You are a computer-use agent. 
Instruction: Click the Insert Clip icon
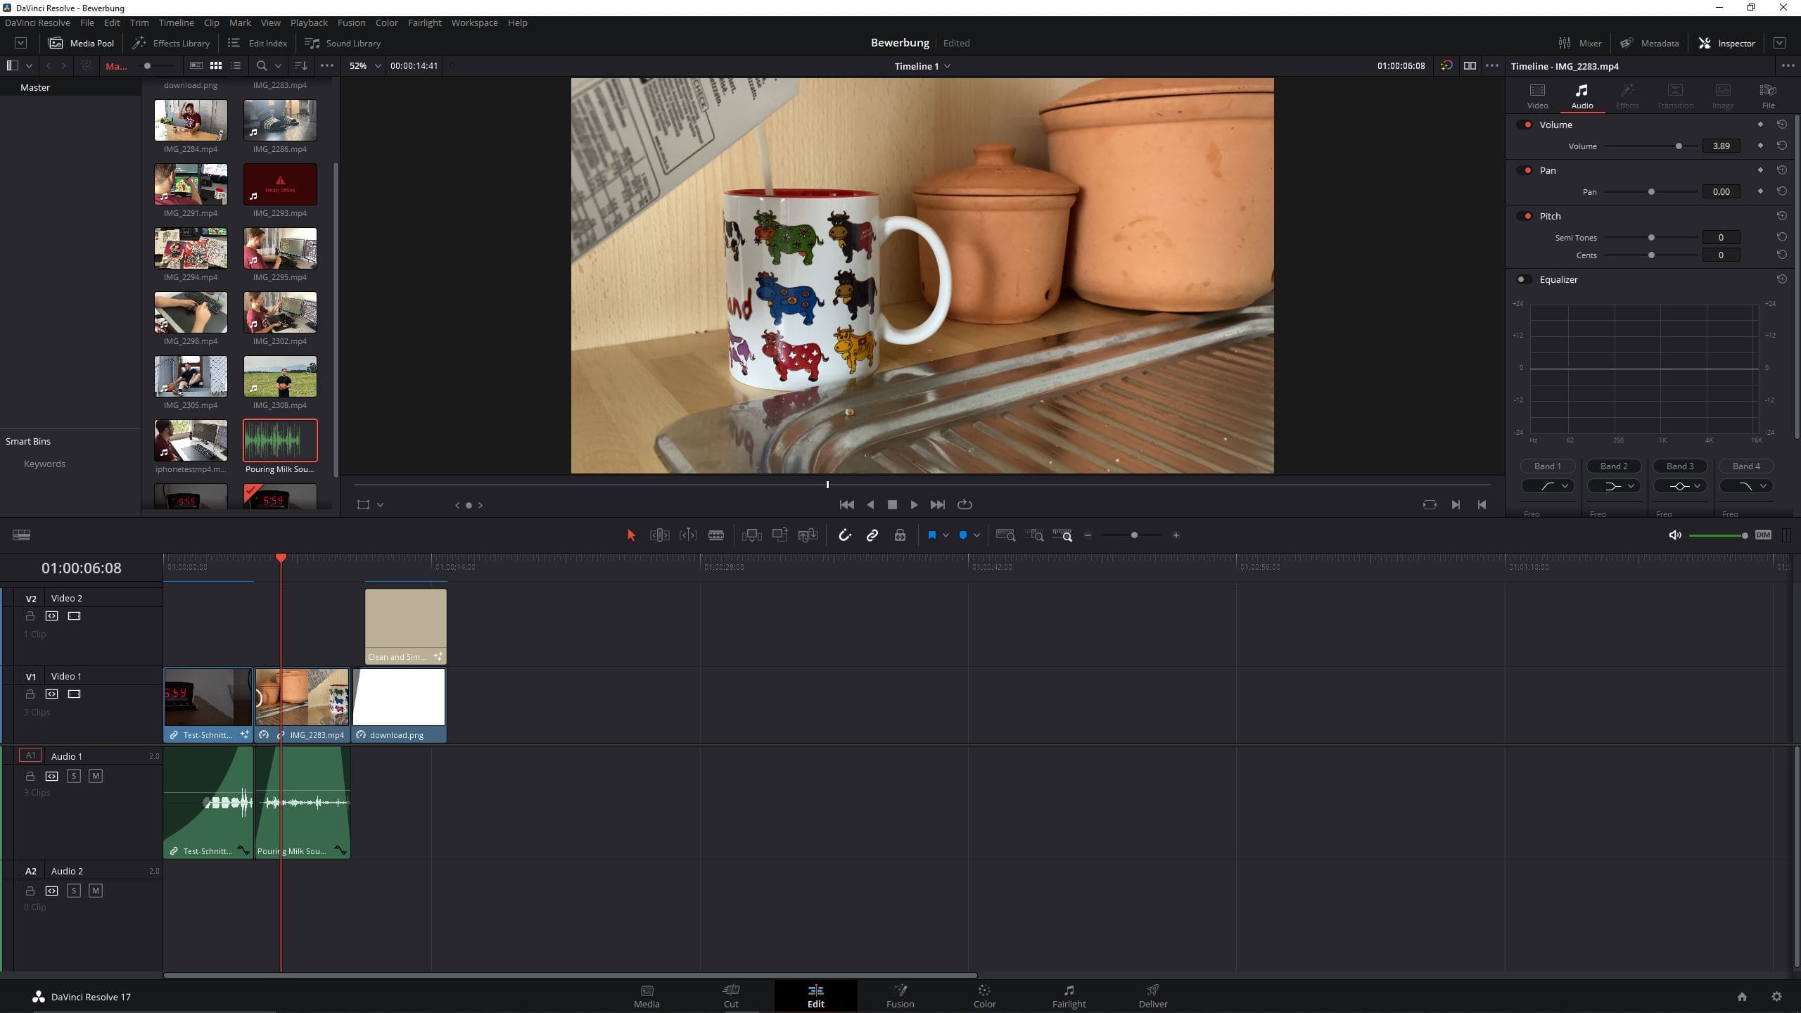click(x=751, y=535)
